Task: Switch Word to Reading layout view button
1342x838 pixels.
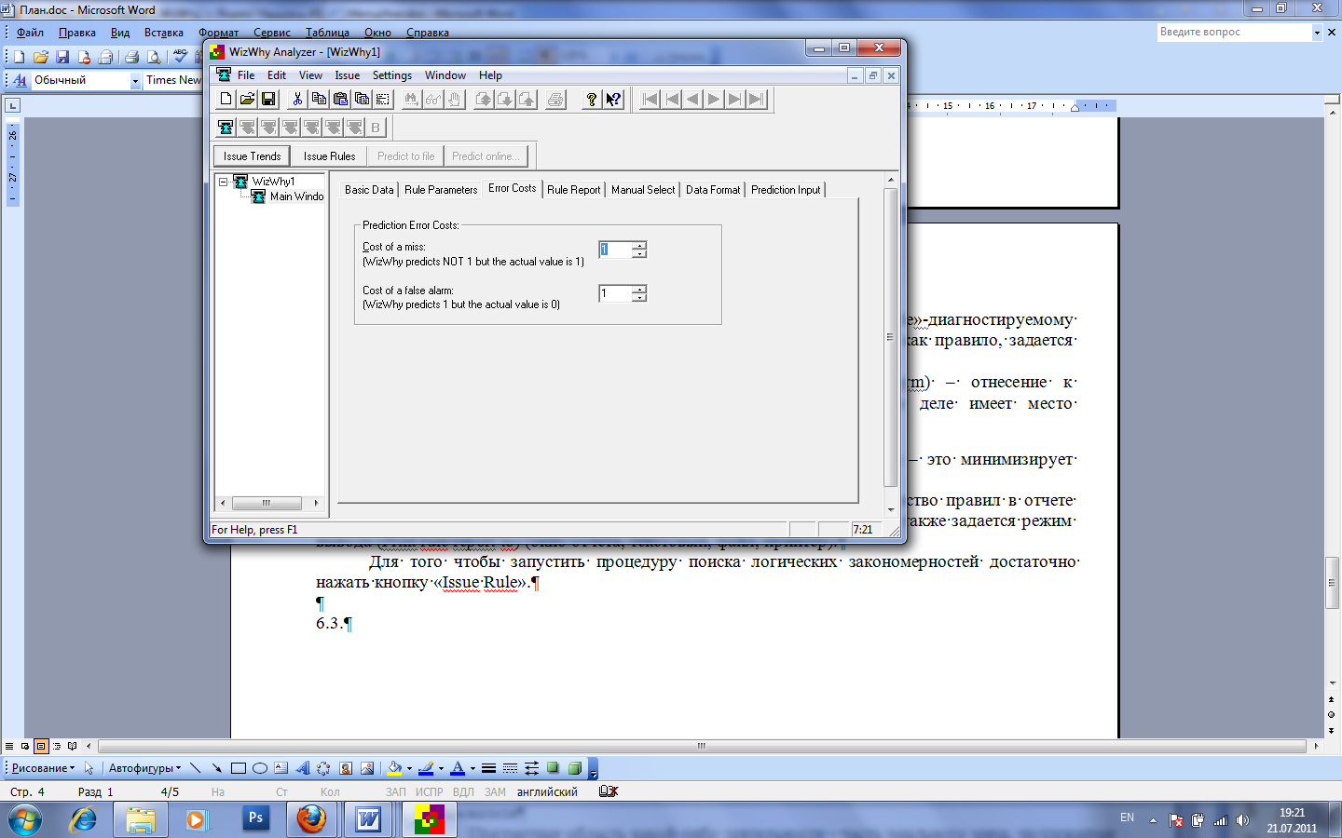Action: click(73, 746)
